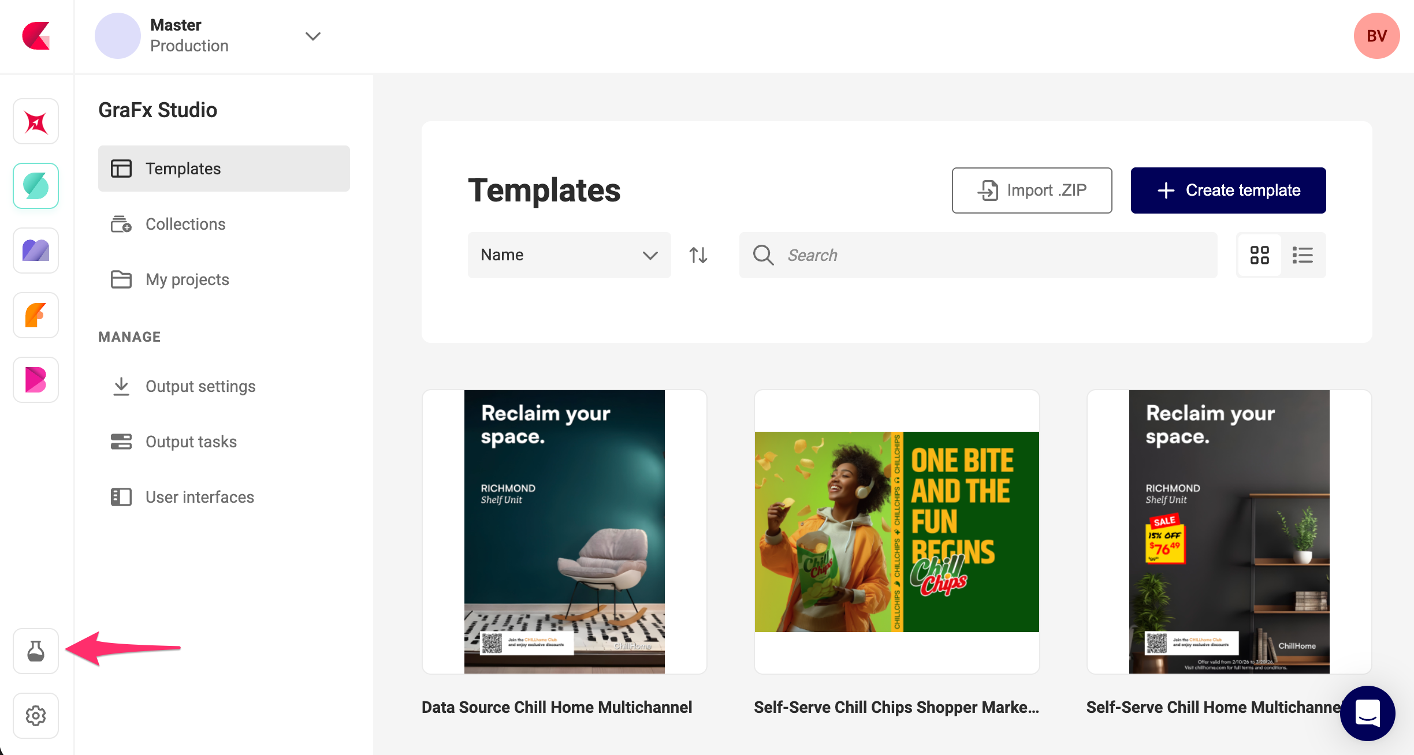Open the Name sorting dropdown

568,255
